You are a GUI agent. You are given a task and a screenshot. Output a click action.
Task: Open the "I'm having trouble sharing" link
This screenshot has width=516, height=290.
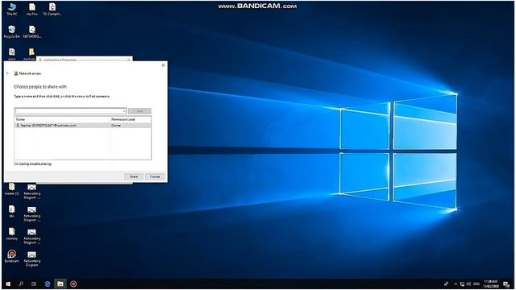pos(32,164)
